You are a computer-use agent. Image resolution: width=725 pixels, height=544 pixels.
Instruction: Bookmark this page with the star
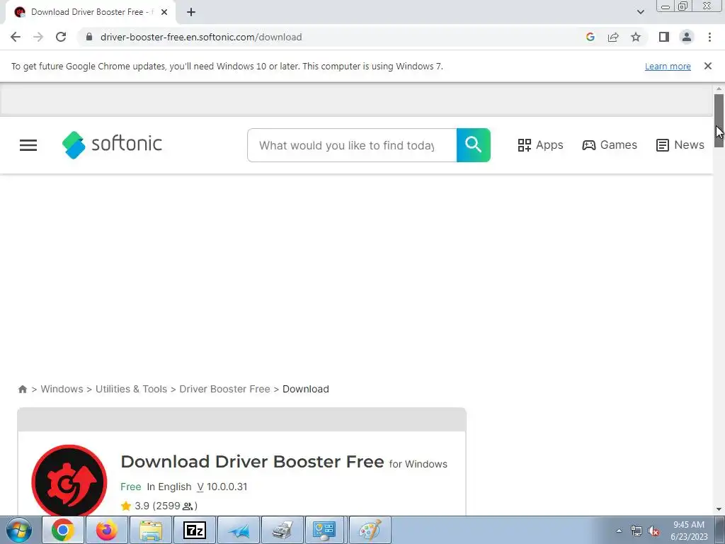point(636,37)
